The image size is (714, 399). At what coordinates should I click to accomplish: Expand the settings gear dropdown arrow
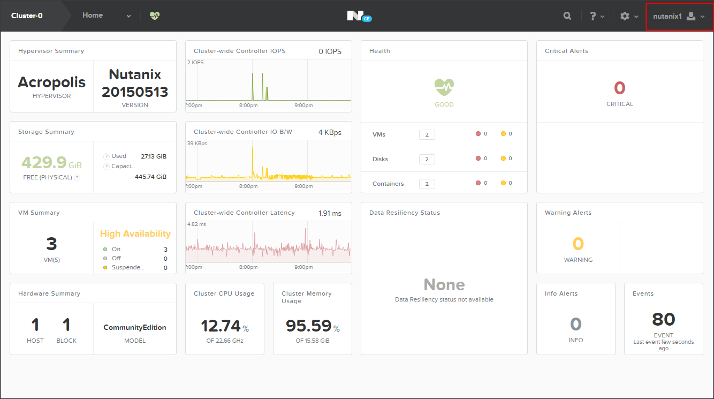tap(636, 17)
